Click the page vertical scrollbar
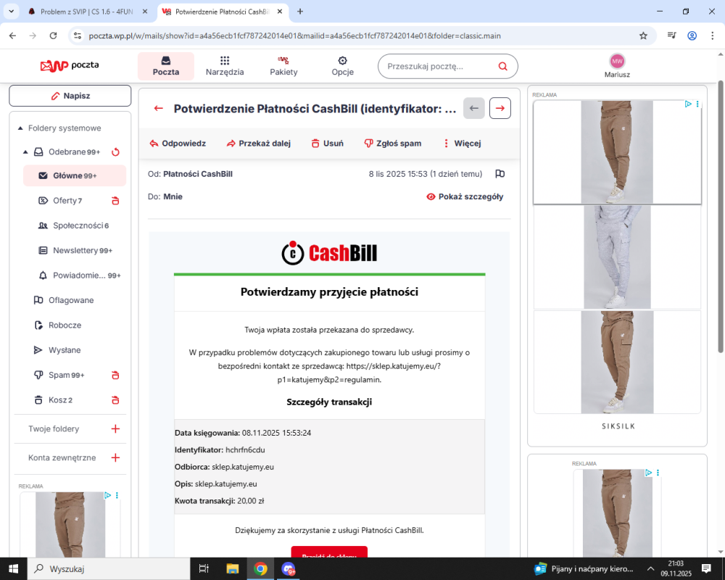 [x=720, y=217]
